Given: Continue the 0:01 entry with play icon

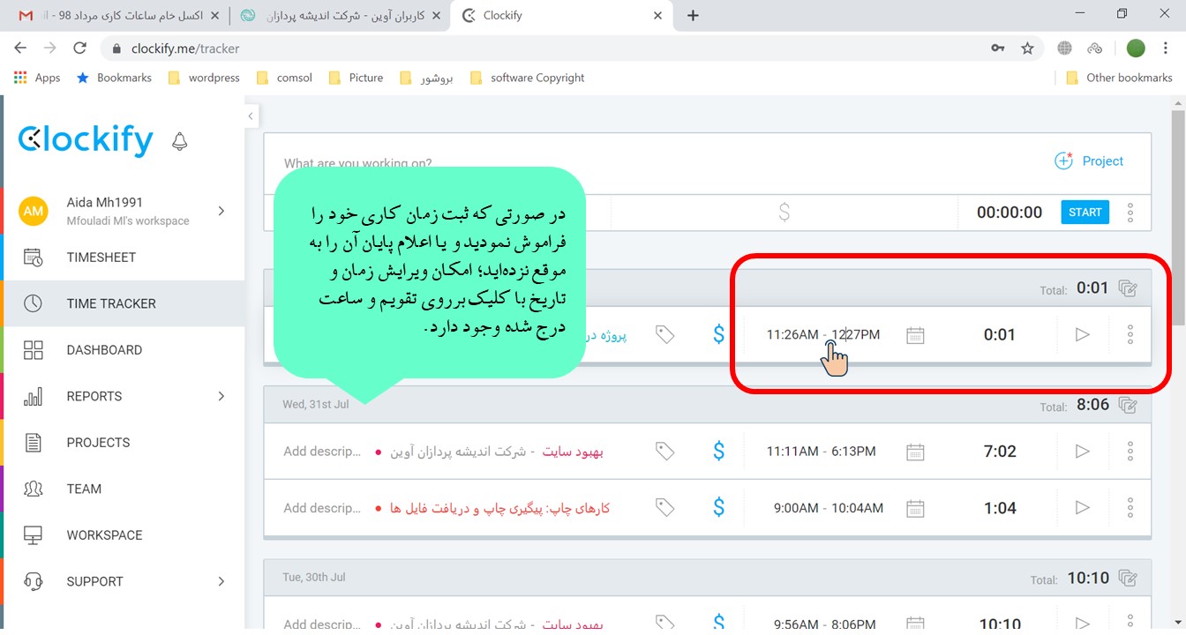Looking at the screenshot, I should 1083,335.
